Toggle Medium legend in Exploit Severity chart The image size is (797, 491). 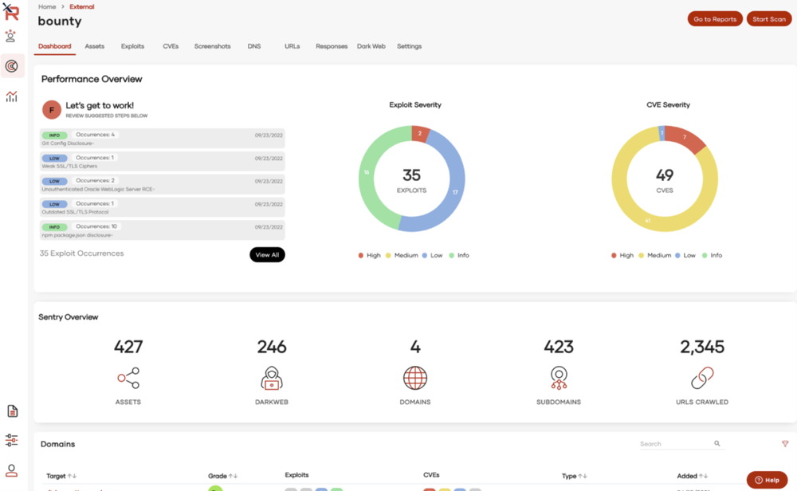402,255
